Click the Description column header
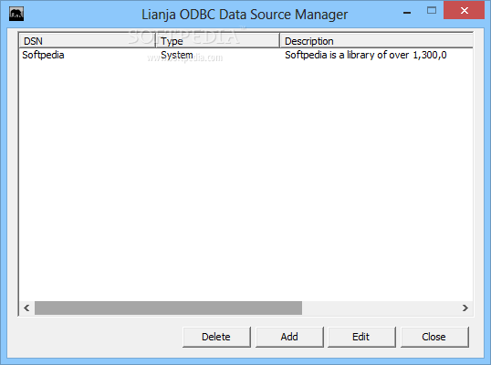This screenshot has height=365, width=491. tap(376, 41)
